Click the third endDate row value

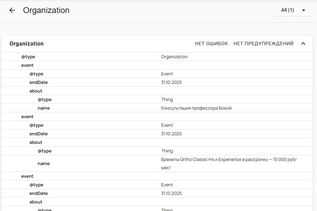coord(171,194)
